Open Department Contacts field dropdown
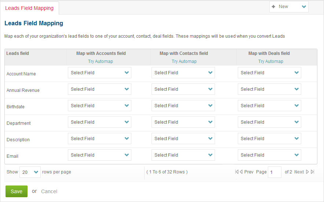 [x=183, y=122]
